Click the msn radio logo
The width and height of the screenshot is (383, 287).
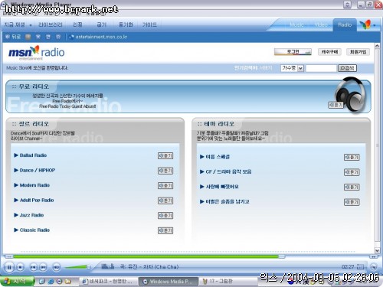[36, 53]
